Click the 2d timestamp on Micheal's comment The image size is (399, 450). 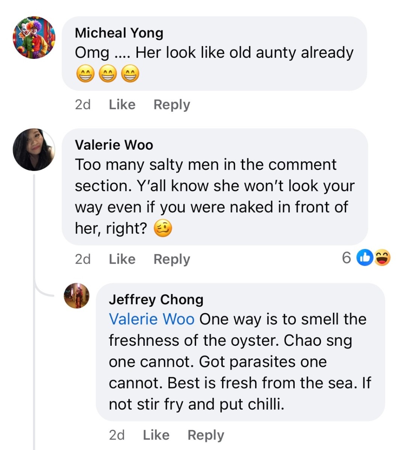pyautogui.click(x=83, y=104)
